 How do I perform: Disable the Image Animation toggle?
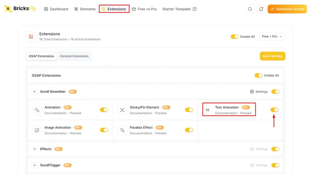[x=104, y=130]
